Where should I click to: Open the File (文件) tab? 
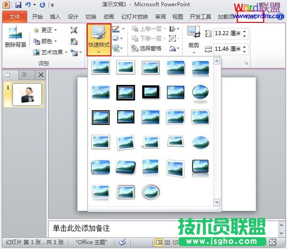[x=14, y=17]
